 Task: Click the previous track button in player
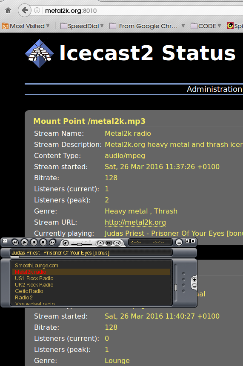[15, 243]
